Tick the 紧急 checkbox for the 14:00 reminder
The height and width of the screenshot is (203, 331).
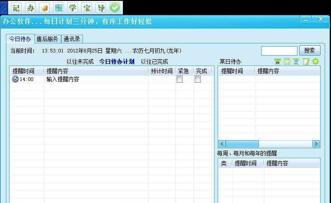[179, 79]
